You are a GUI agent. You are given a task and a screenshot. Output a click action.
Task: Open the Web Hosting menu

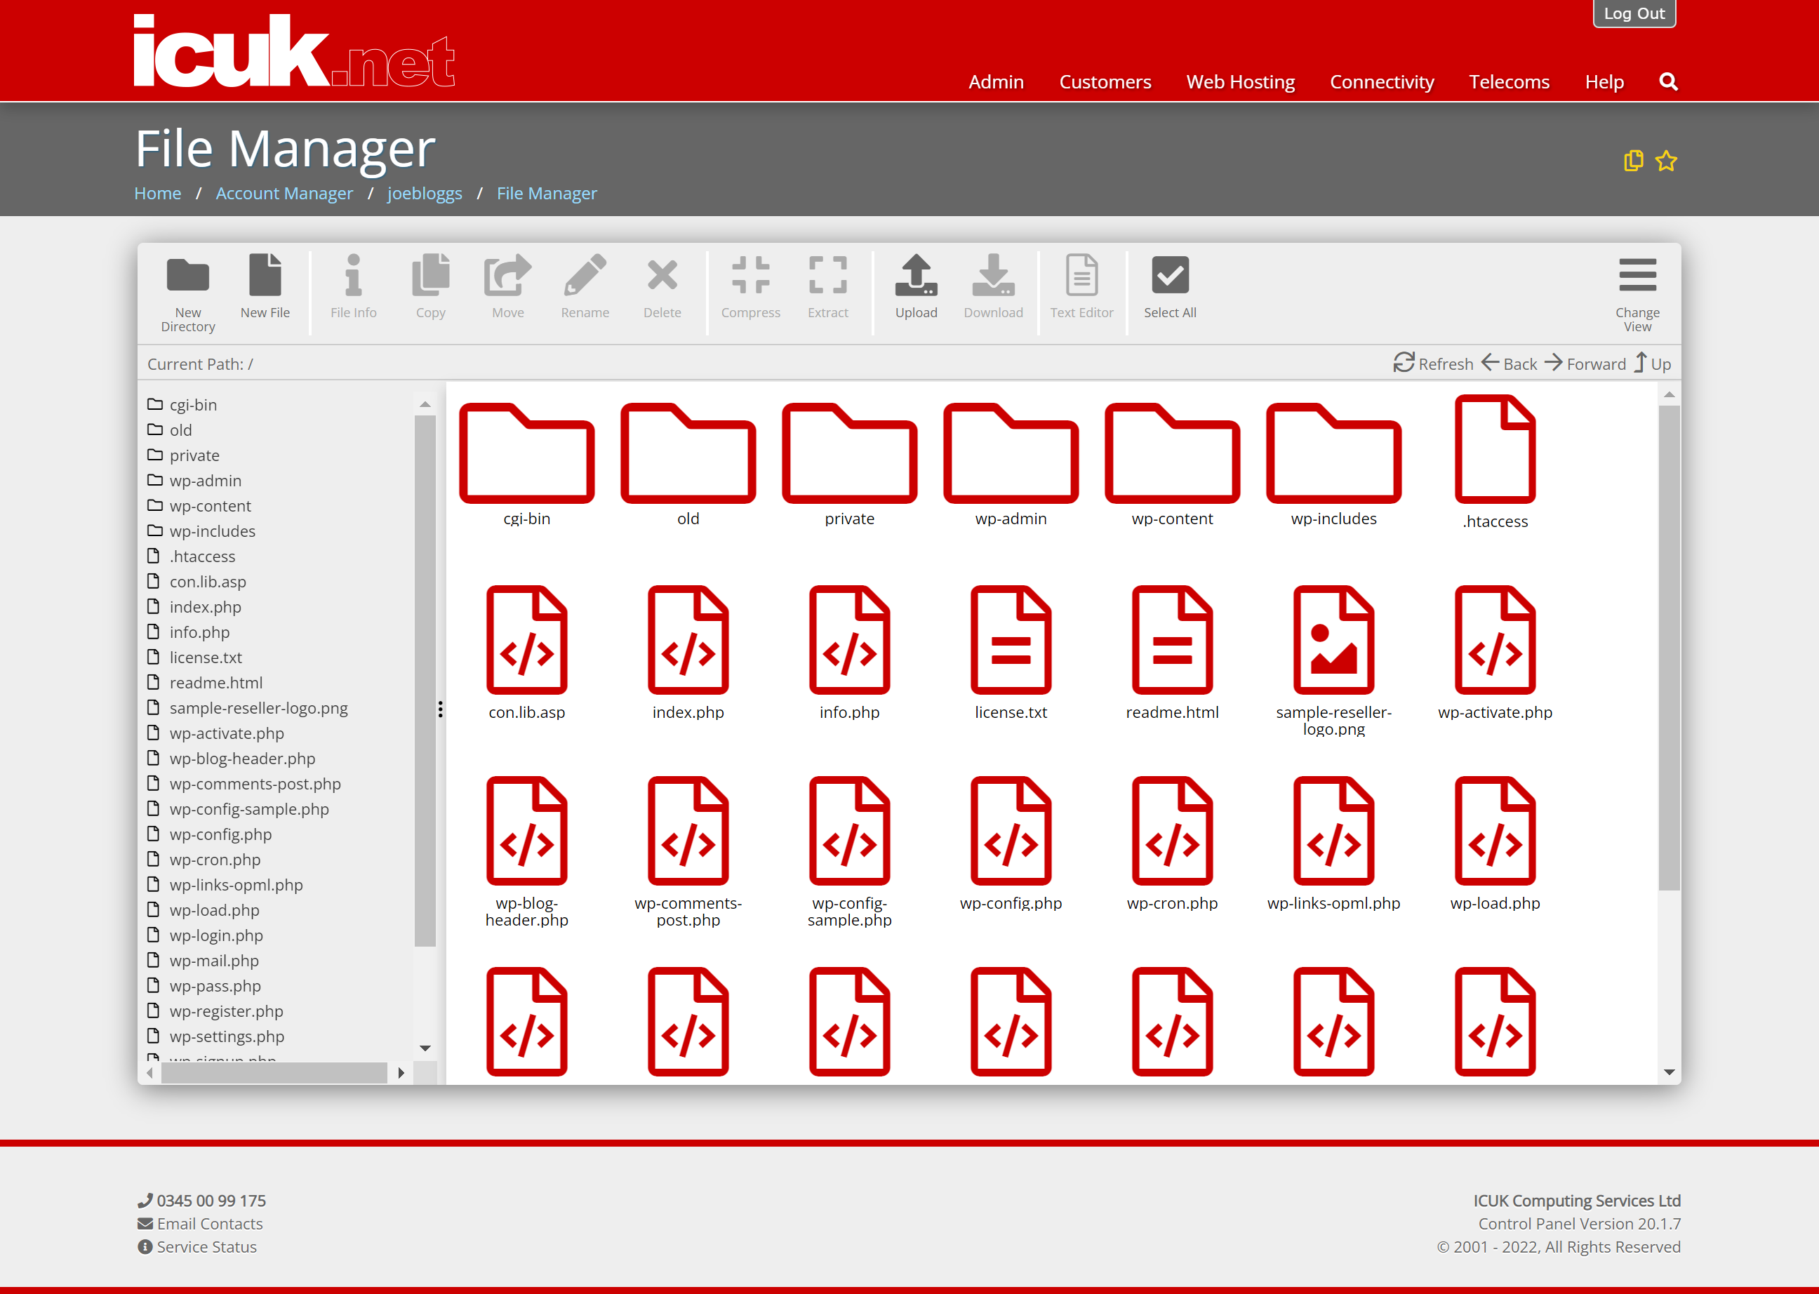(x=1241, y=81)
